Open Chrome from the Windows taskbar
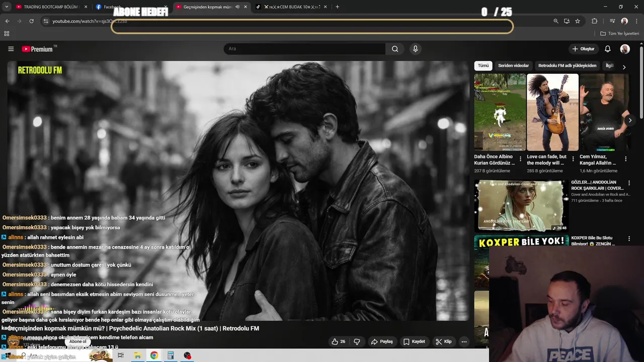Image resolution: width=644 pixels, height=362 pixels. coord(154,355)
